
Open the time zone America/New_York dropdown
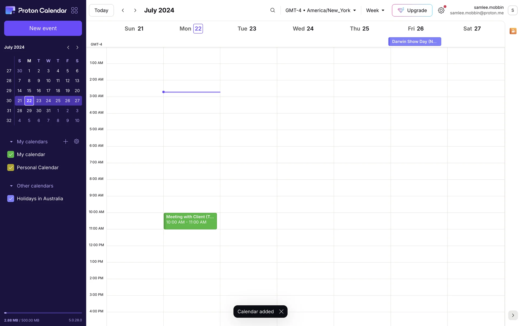[320, 10]
